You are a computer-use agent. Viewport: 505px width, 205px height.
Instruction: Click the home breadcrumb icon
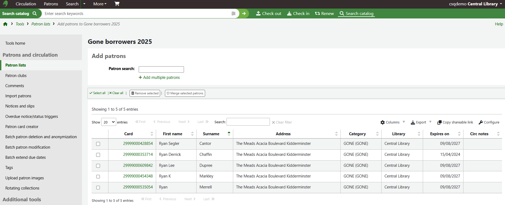[5, 24]
